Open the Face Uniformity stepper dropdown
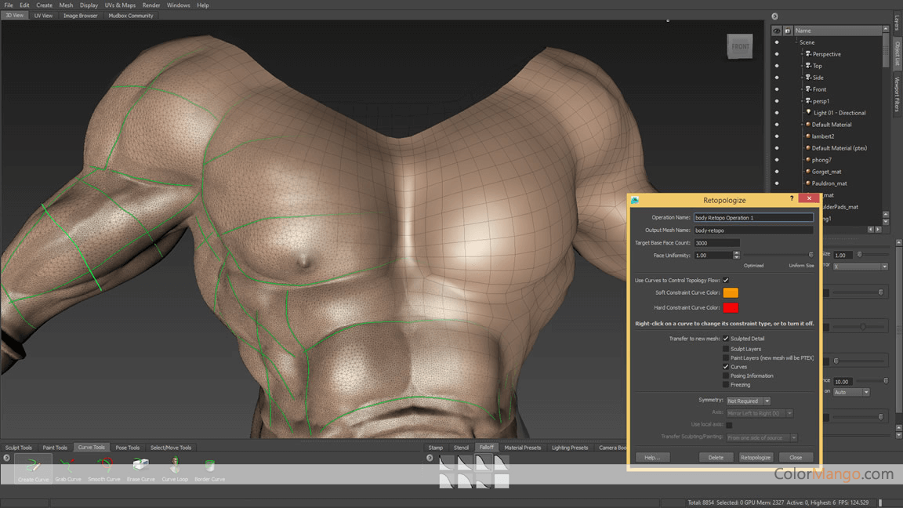 click(736, 255)
